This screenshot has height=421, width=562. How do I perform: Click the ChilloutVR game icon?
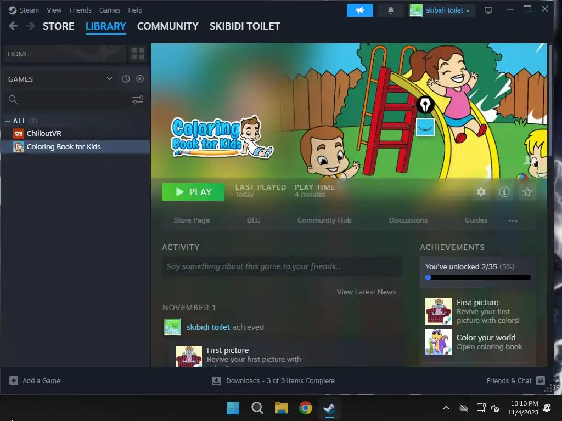(19, 134)
